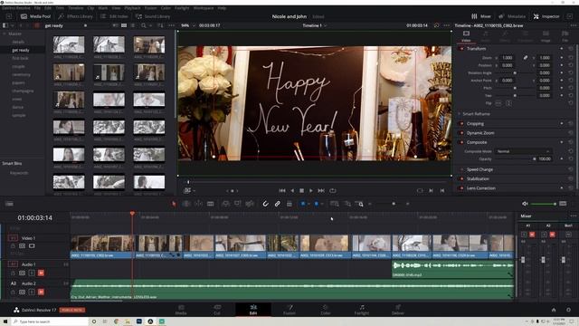Viewport: 579px width, 326px height.
Task: Mute the Audio 1 track
Action: point(41,273)
